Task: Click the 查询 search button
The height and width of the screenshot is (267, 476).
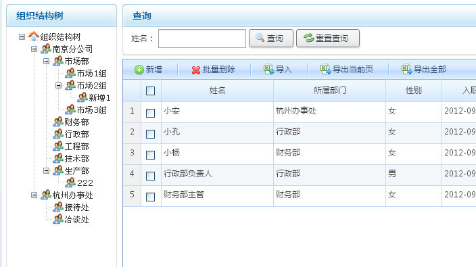Action: point(271,39)
